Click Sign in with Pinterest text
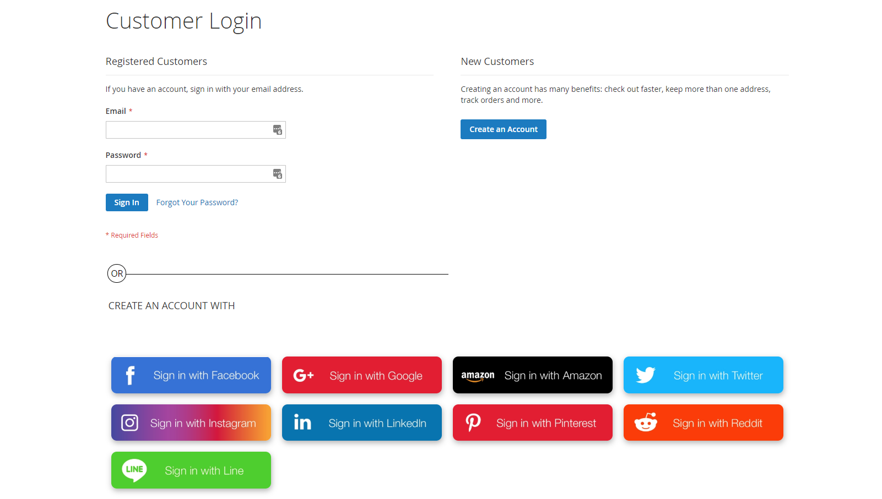Image resolution: width=882 pixels, height=499 pixels. coord(546,423)
